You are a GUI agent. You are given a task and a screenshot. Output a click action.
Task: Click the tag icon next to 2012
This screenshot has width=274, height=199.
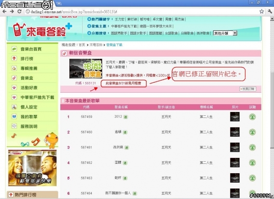125,117
